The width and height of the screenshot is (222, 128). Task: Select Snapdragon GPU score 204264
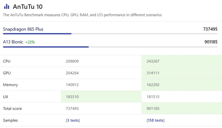(x=72, y=73)
